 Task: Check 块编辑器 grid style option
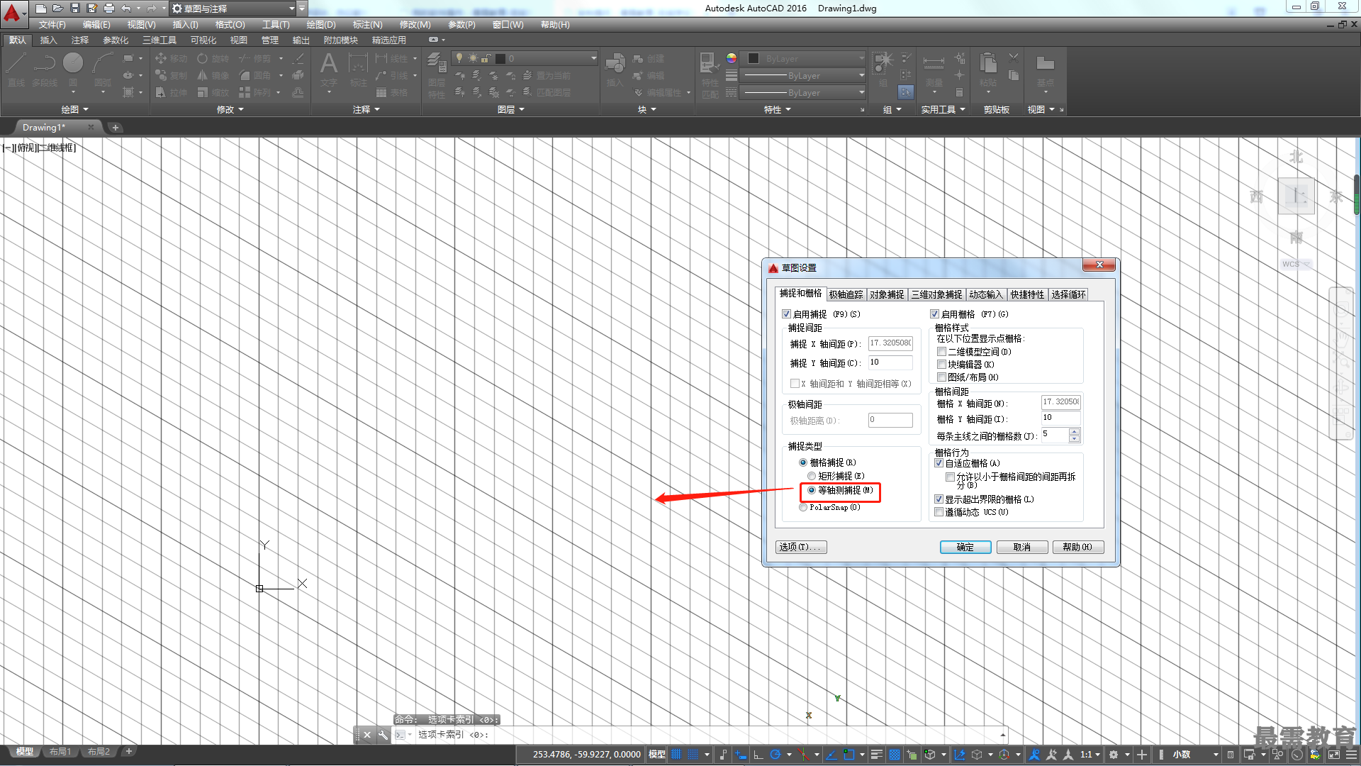pos(941,365)
